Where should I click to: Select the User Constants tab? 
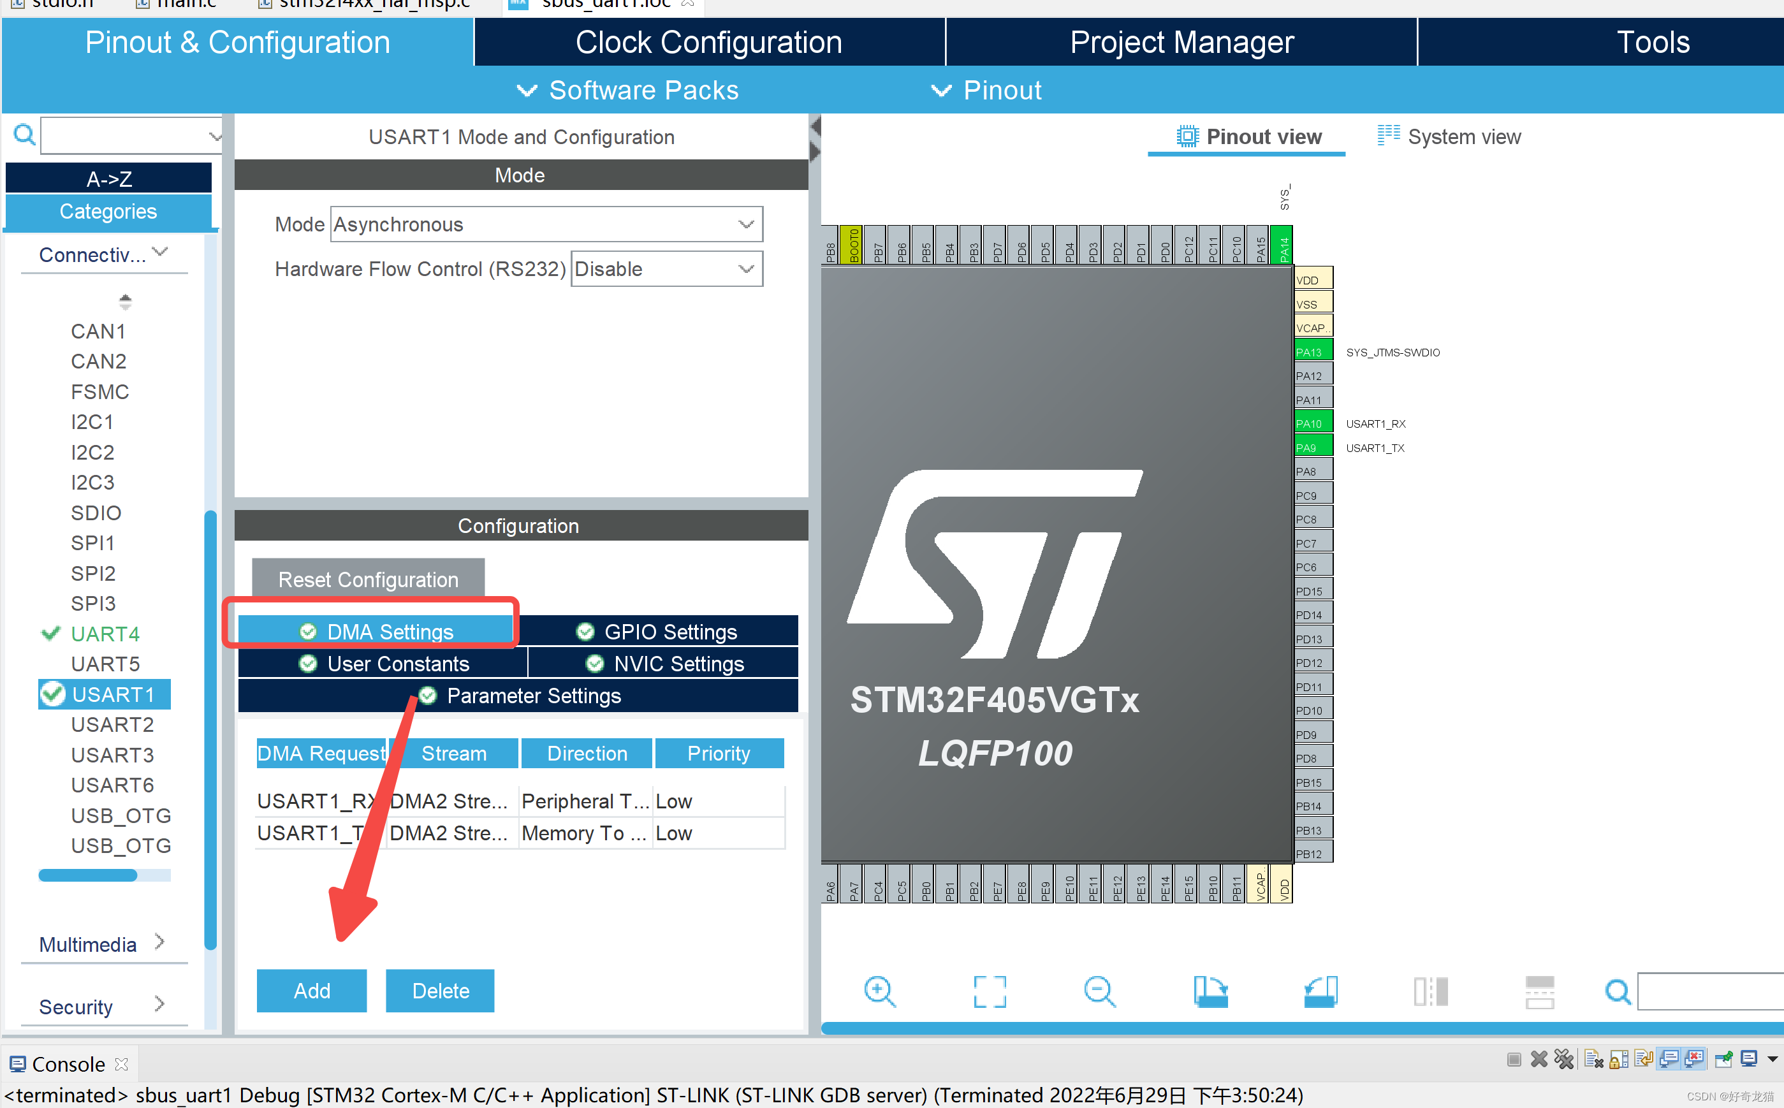tap(383, 663)
